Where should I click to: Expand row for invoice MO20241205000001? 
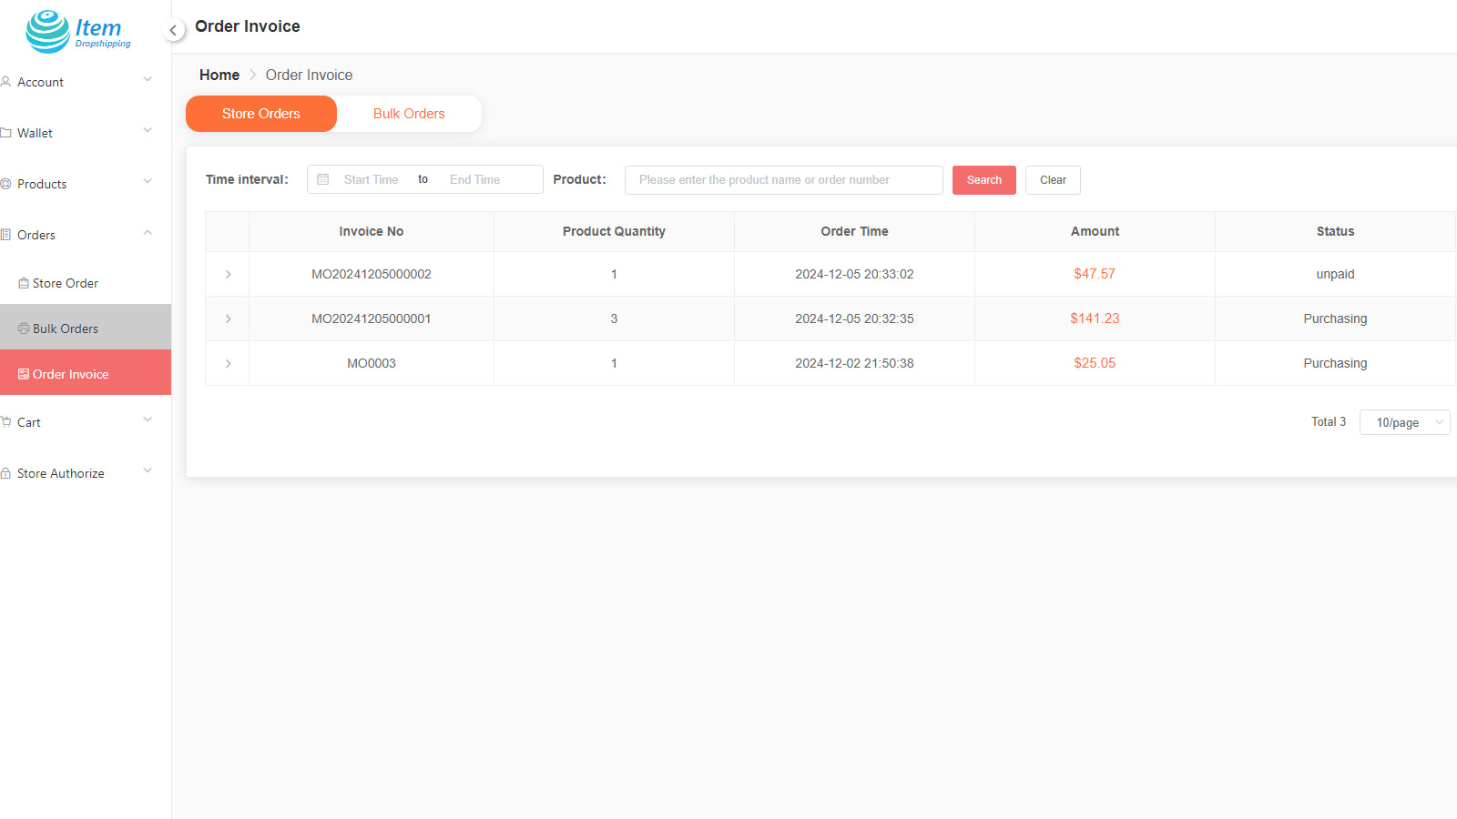[x=228, y=318]
